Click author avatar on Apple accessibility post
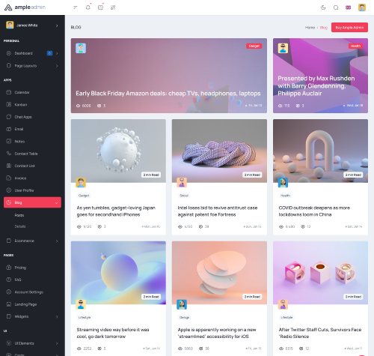The height and width of the screenshot is (356, 374). coord(182,304)
